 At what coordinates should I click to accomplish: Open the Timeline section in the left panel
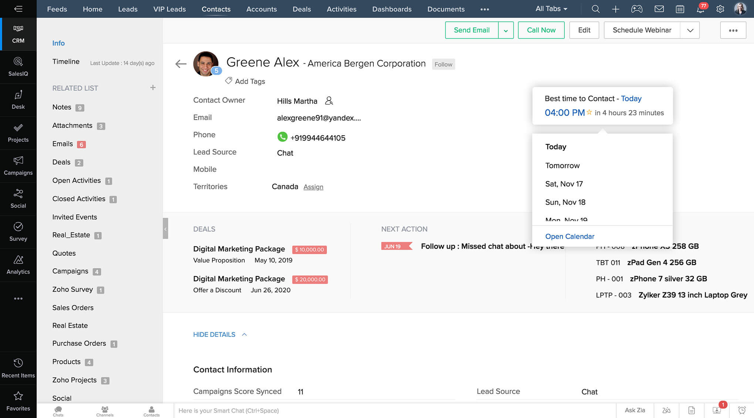click(x=66, y=61)
